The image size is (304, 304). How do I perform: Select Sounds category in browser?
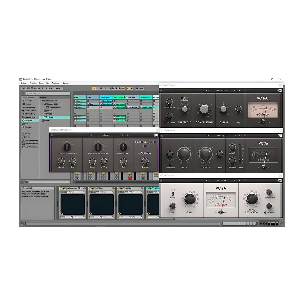click(28, 101)
